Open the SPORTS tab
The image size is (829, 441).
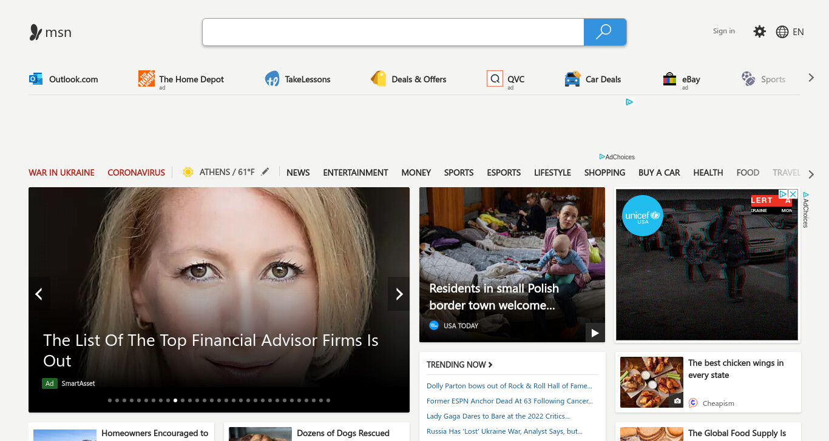[459, 173]
